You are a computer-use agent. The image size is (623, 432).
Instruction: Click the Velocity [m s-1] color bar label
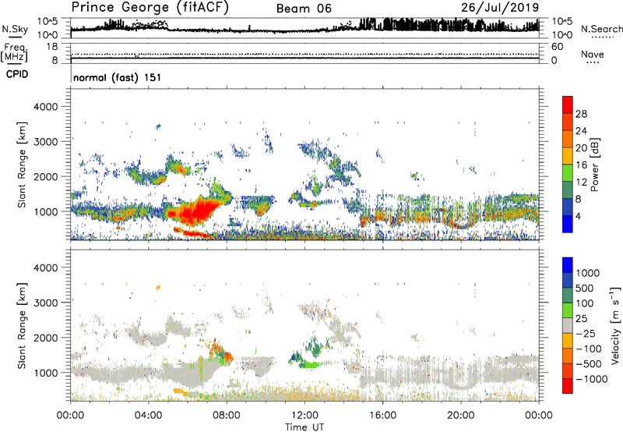615,325
